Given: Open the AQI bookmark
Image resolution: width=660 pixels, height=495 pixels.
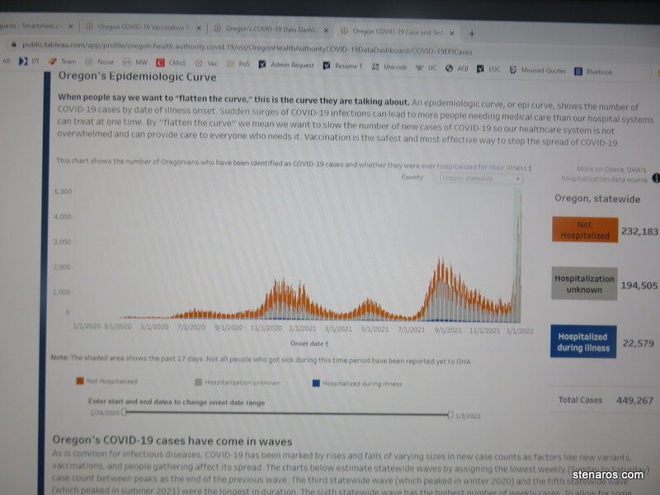Looking at the screenshot, I should click(x=457, y=68).
